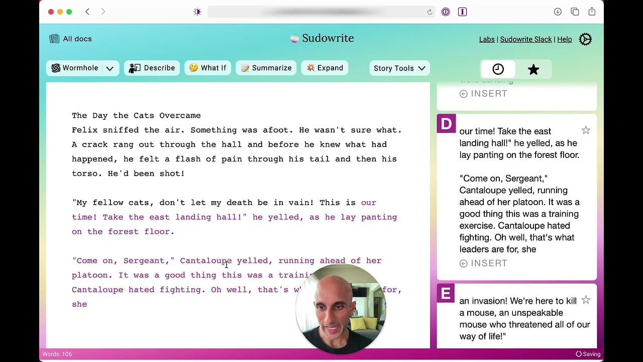This screenshot has width=643, height=362.
Task: Insert suggestion D into the document
Action: click(483, 263)
